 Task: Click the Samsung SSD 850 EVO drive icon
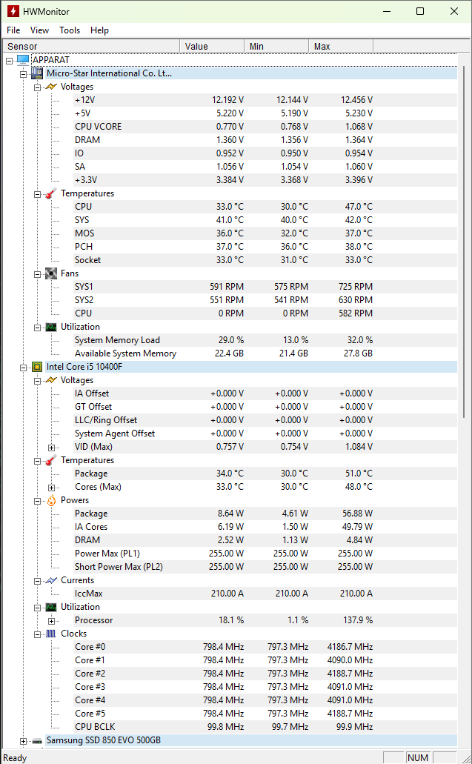37,740
